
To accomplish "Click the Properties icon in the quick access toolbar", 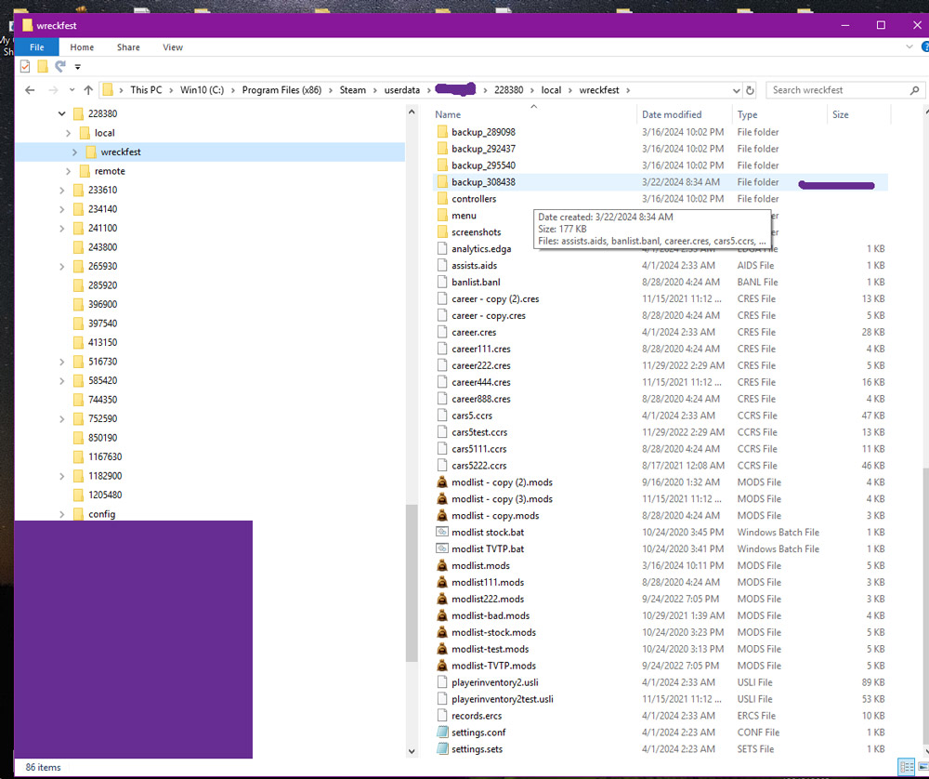I will click(25, 66).
